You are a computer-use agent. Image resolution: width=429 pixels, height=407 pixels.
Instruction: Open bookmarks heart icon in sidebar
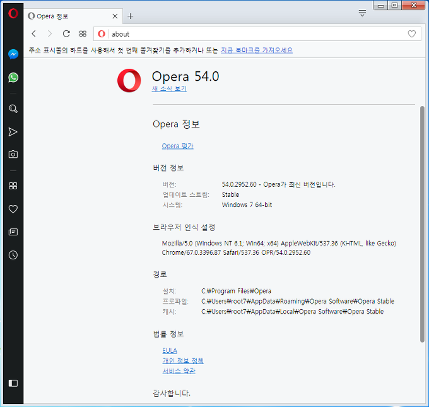[x=13, y=209]
